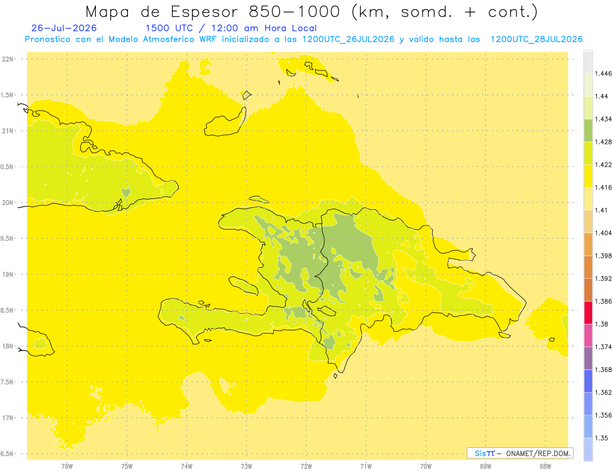Click the legend value 1.44
The image size is (612, 473).
pos(602,96)
